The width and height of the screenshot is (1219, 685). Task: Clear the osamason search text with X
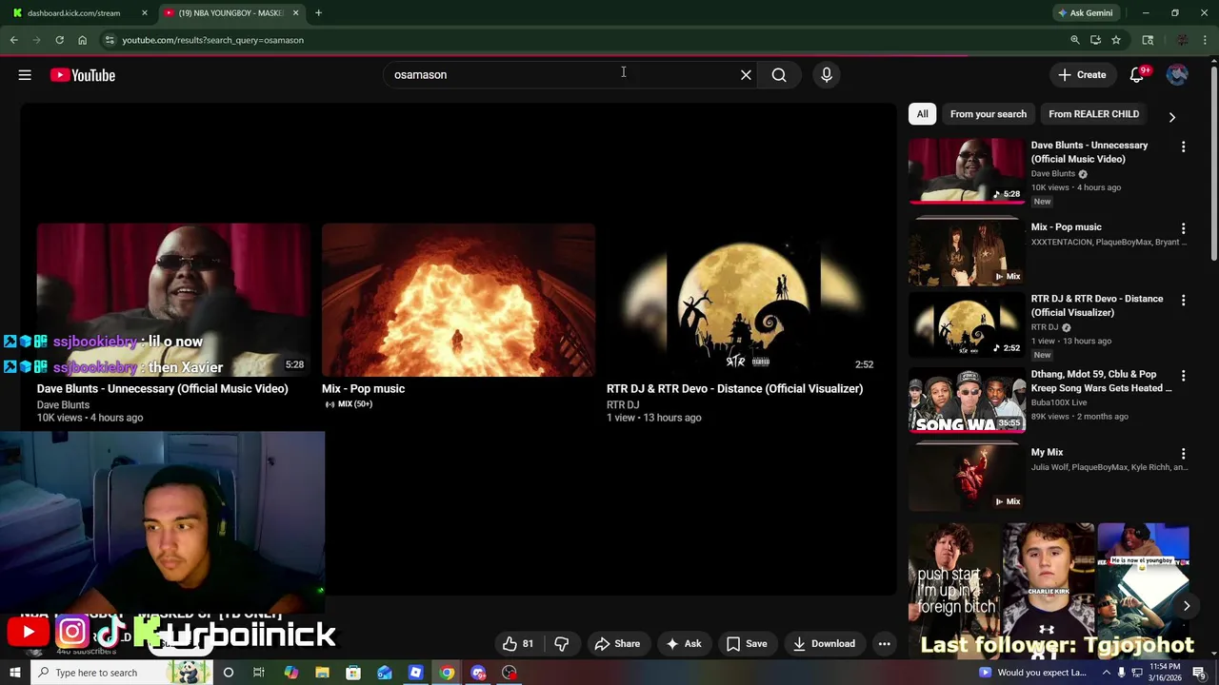(x=746, y=75)
